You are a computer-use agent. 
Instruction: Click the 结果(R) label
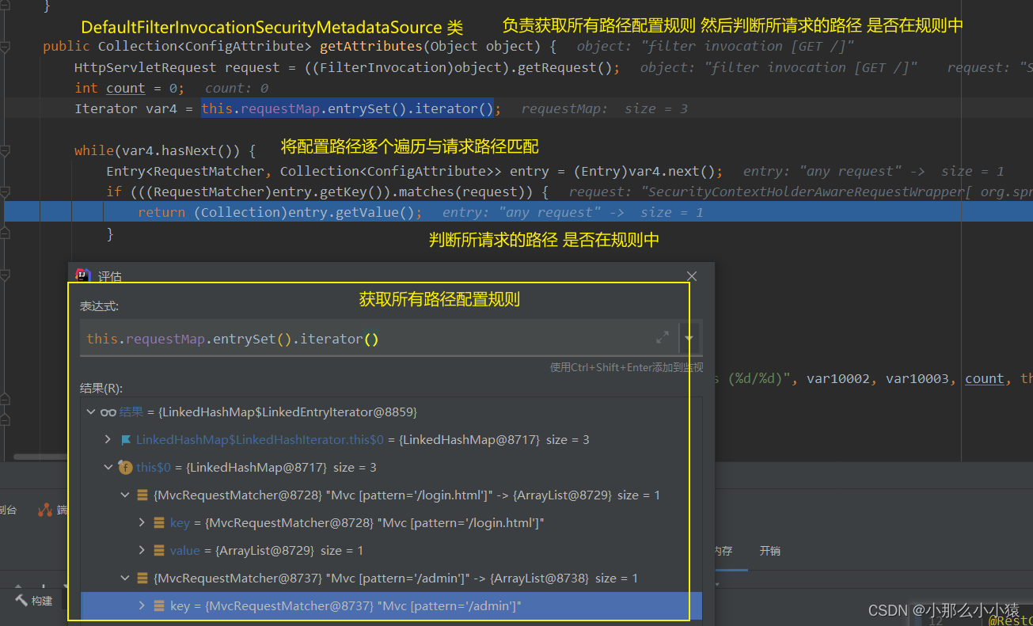click(x=101, y=388)
